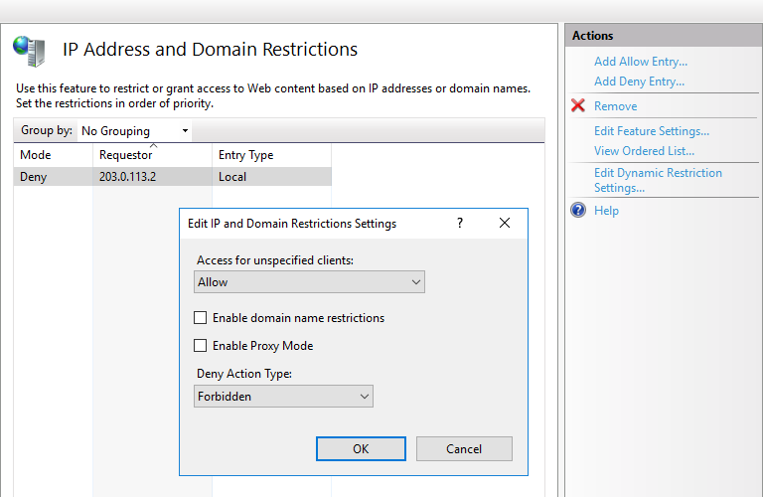
Task: Expand the Deny Action Type dropdown
Action: [x=284, y=397]
